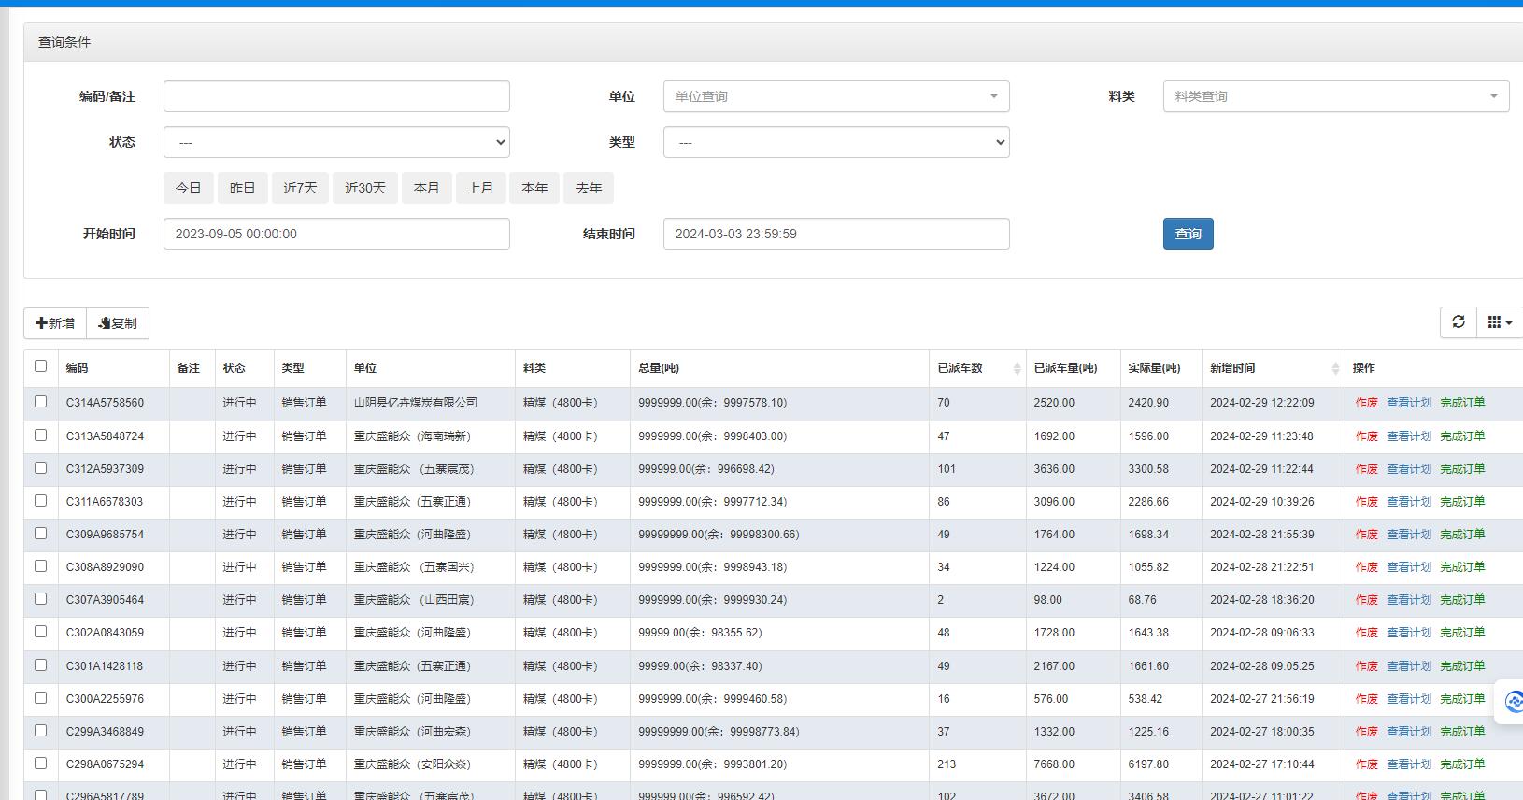Click the 结束时间 date field
Screen dimensions: 1523x800
(x=836, y=234)
